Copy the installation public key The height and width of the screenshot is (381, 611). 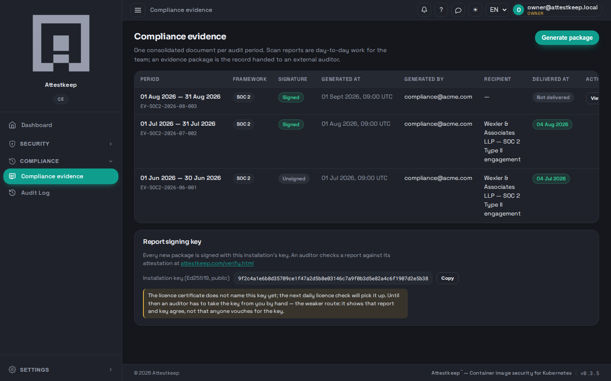(x=447, y=278)
